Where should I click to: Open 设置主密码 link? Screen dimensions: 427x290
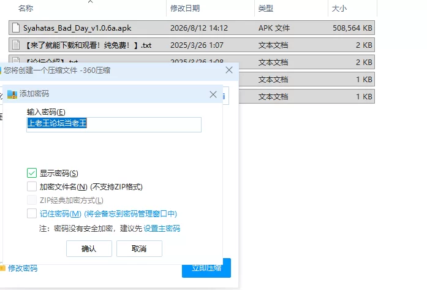coord(162,229)
